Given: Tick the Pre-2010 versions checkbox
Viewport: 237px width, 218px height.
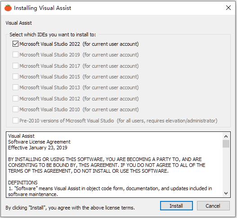Looking at the screenshot, I should (15, 121).
